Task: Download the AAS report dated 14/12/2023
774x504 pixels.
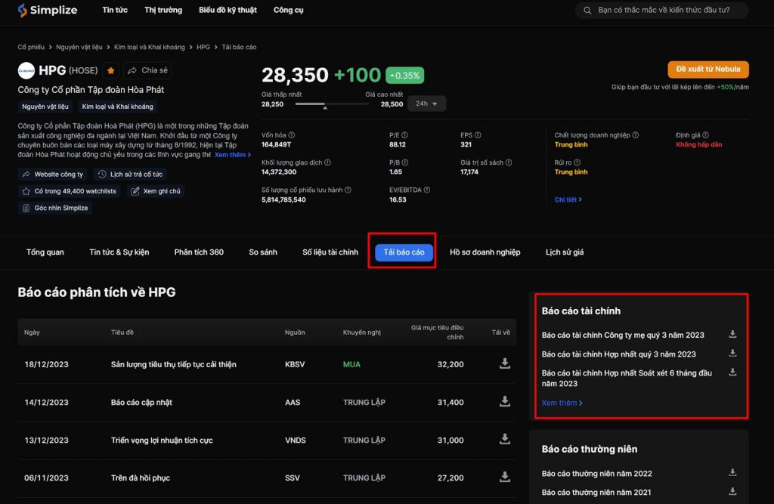Action: [505, 402]
